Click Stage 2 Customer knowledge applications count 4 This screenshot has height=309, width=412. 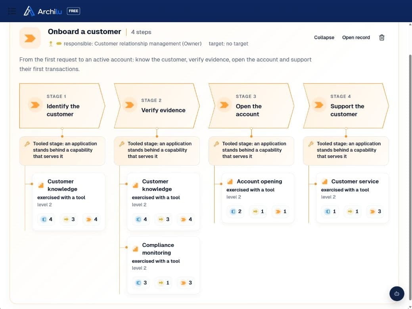click(x=141, y=219)
